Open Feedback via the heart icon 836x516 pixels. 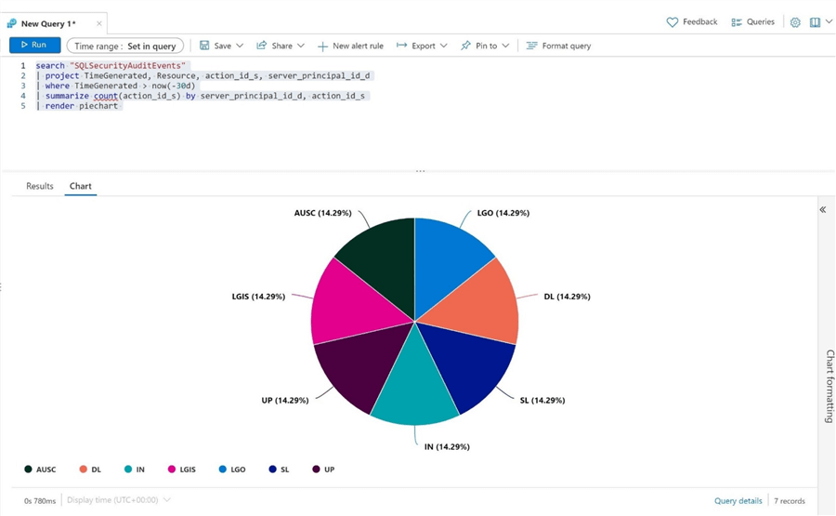[673, 22]
